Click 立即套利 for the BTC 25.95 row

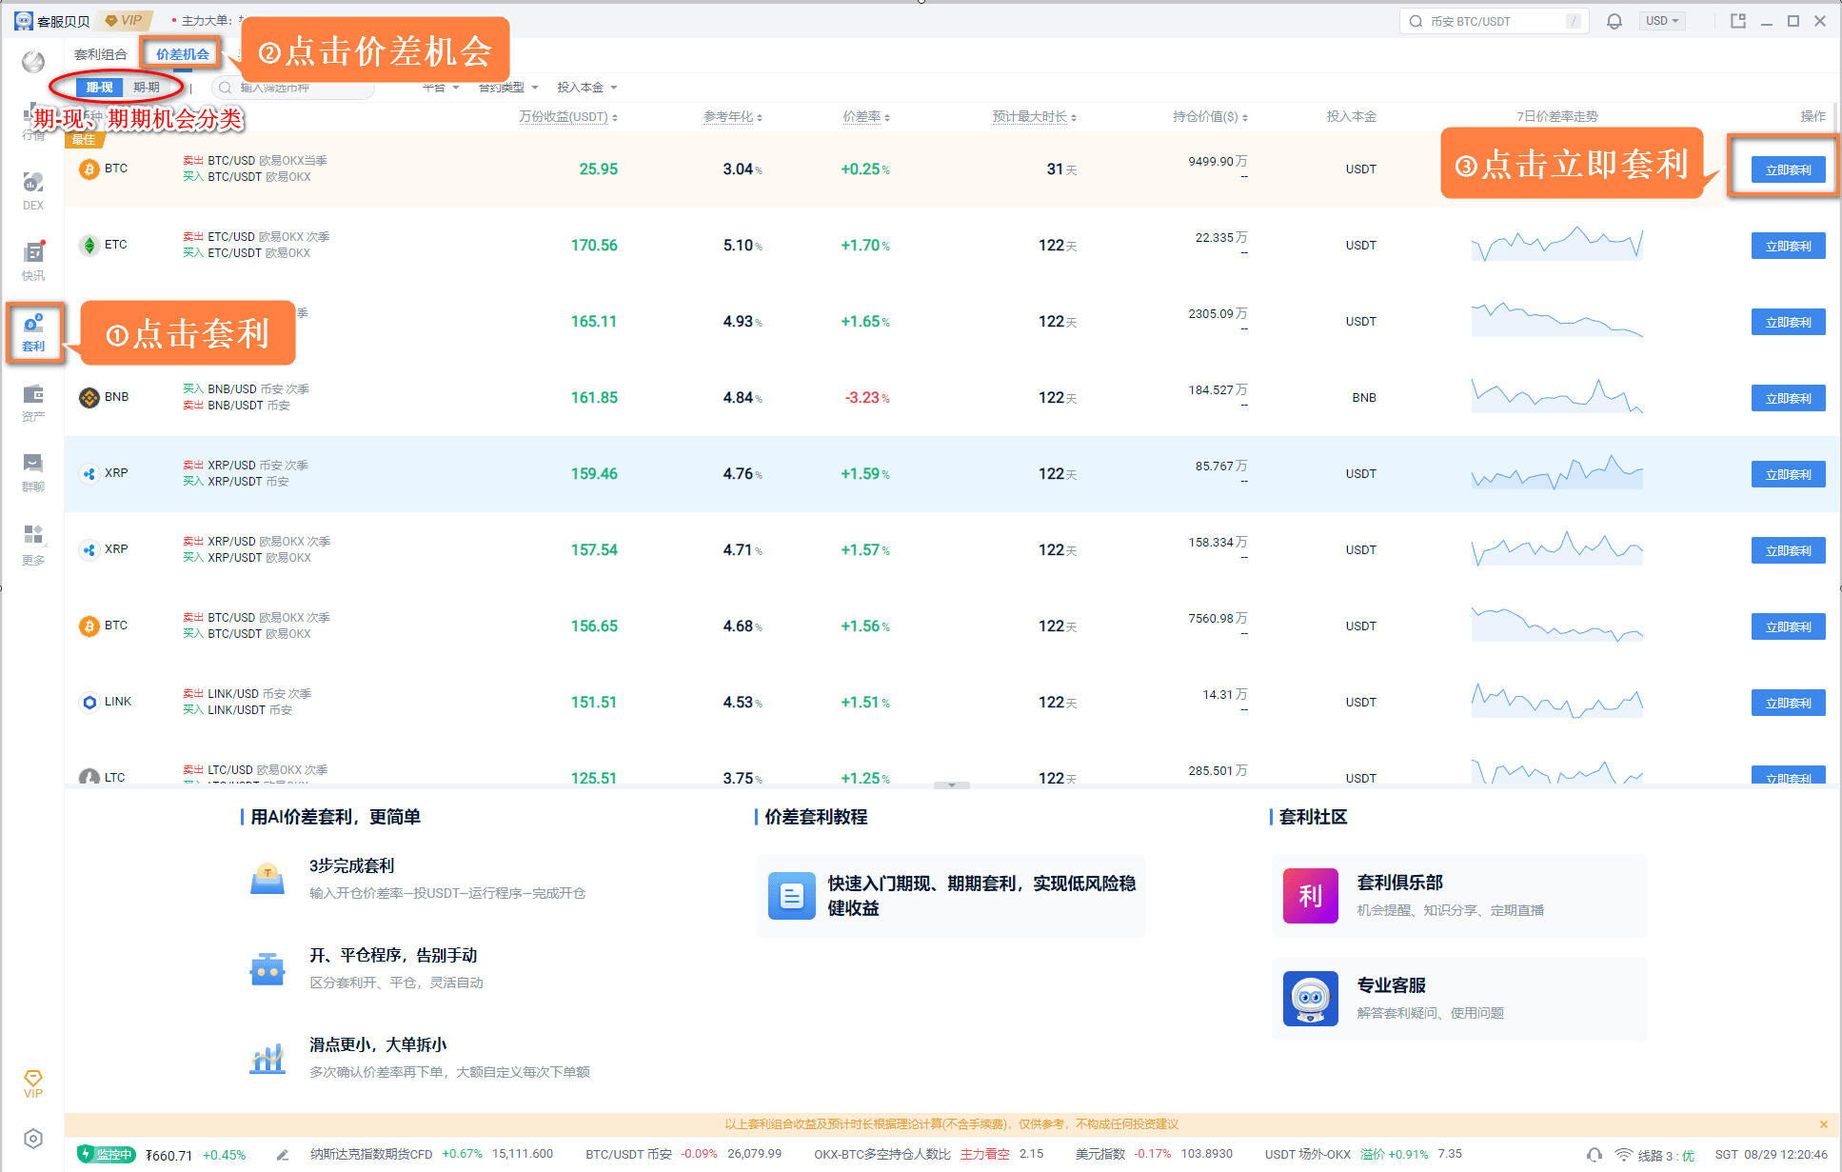click(x=1788, y=169)
